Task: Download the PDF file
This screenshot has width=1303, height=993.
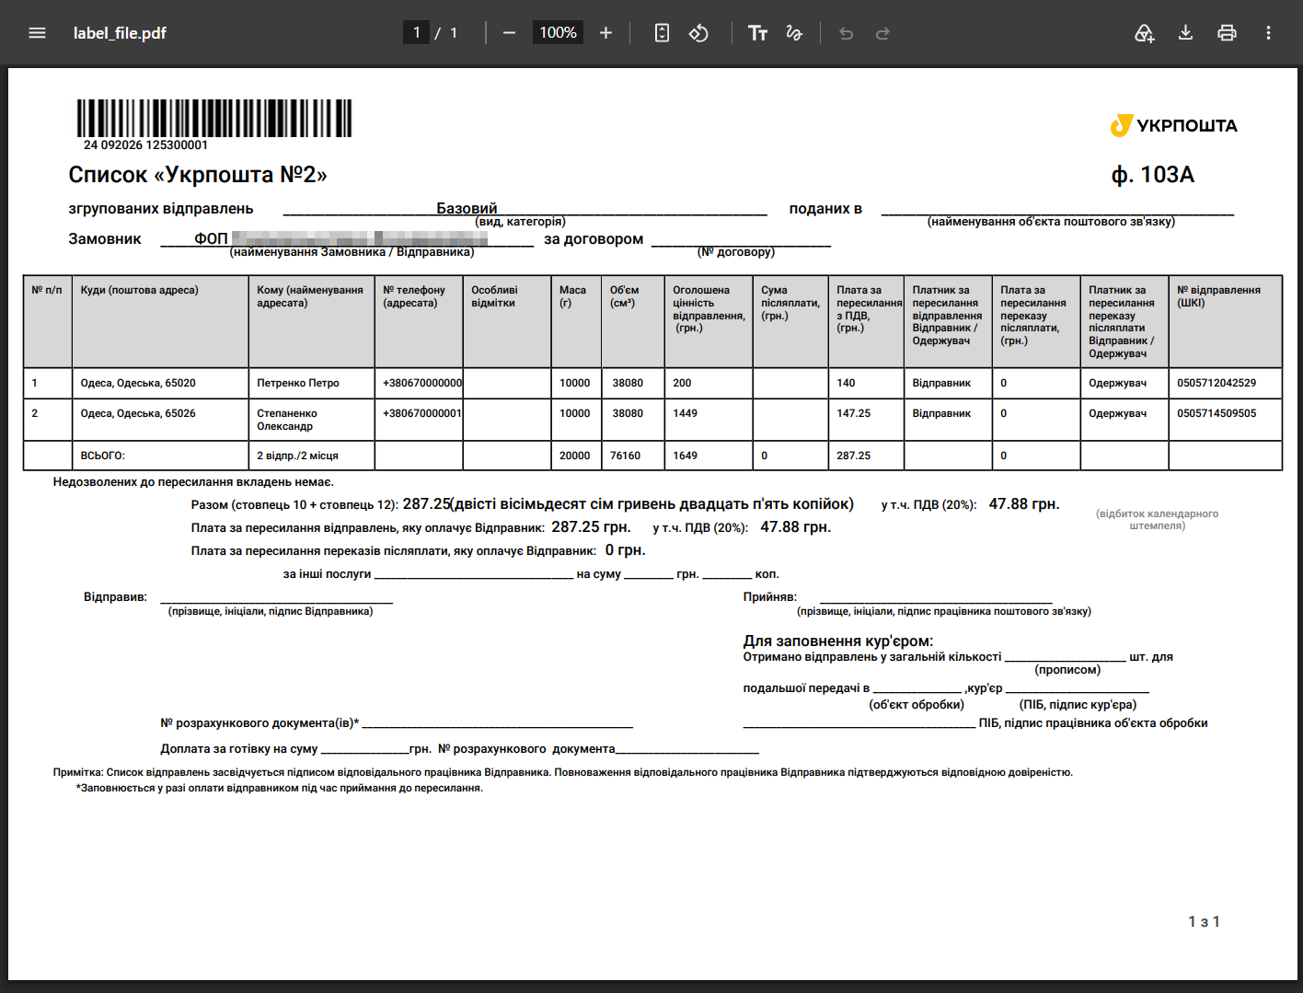Action: tap(1185, 33)
